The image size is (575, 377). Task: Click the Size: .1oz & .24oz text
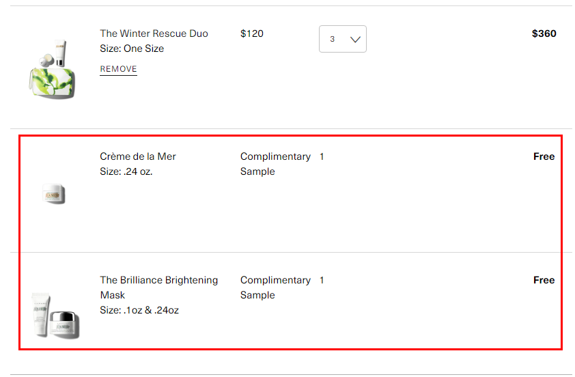[139, 310]
